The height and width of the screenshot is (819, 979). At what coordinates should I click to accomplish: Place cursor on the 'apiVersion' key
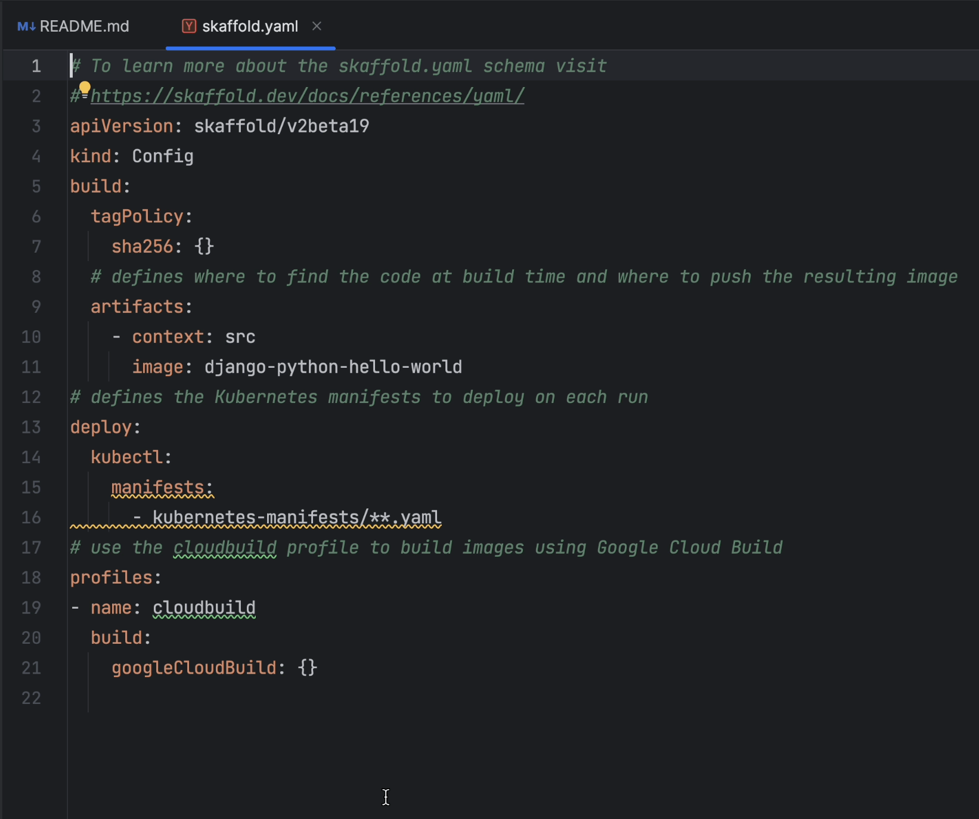click(x=122, y=126)
